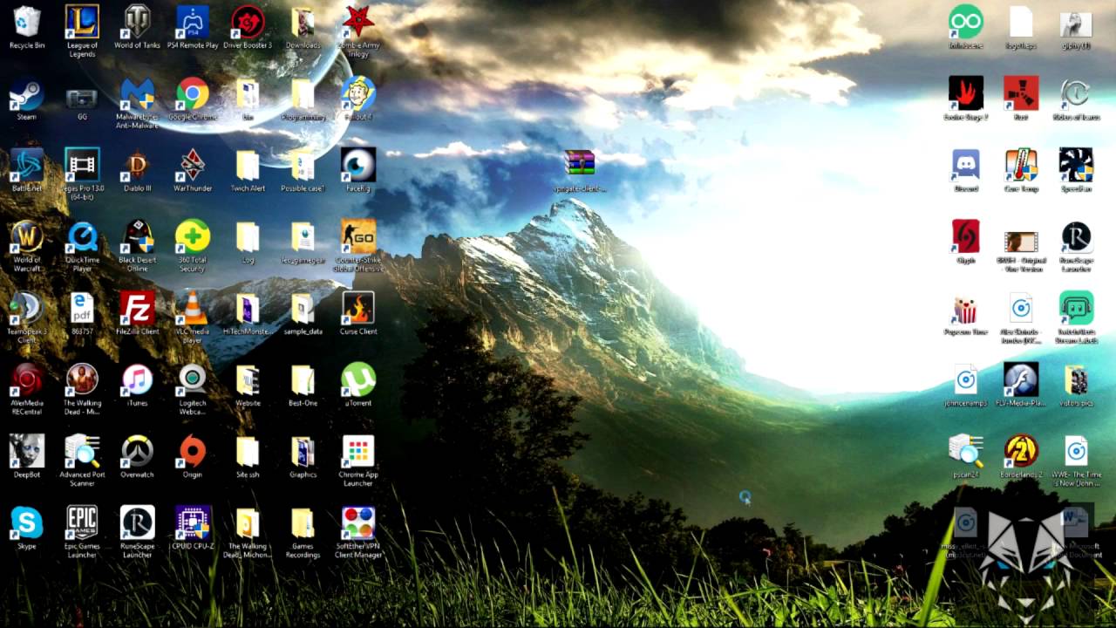
Task: Click the Driver Booster 3 shortcut
Action: (x=248, y=22)
